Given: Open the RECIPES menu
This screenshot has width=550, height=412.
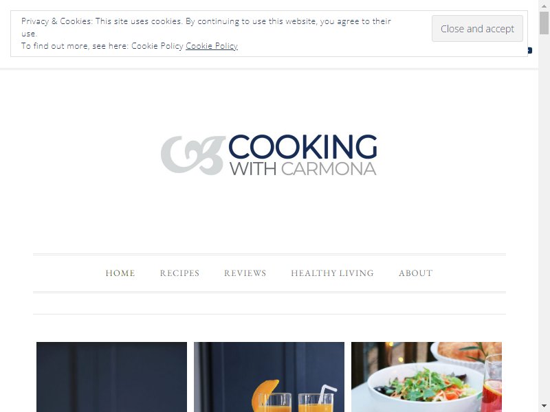Looking at the screenshot, I should [x=179, y=273].
